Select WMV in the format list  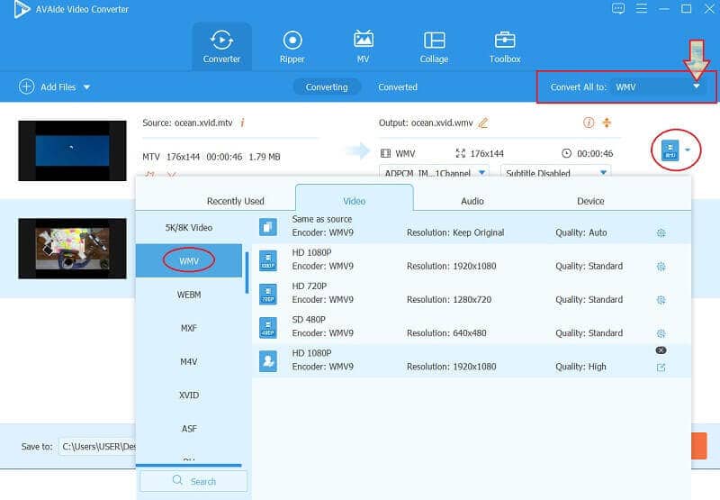click(x=189, y=260)
